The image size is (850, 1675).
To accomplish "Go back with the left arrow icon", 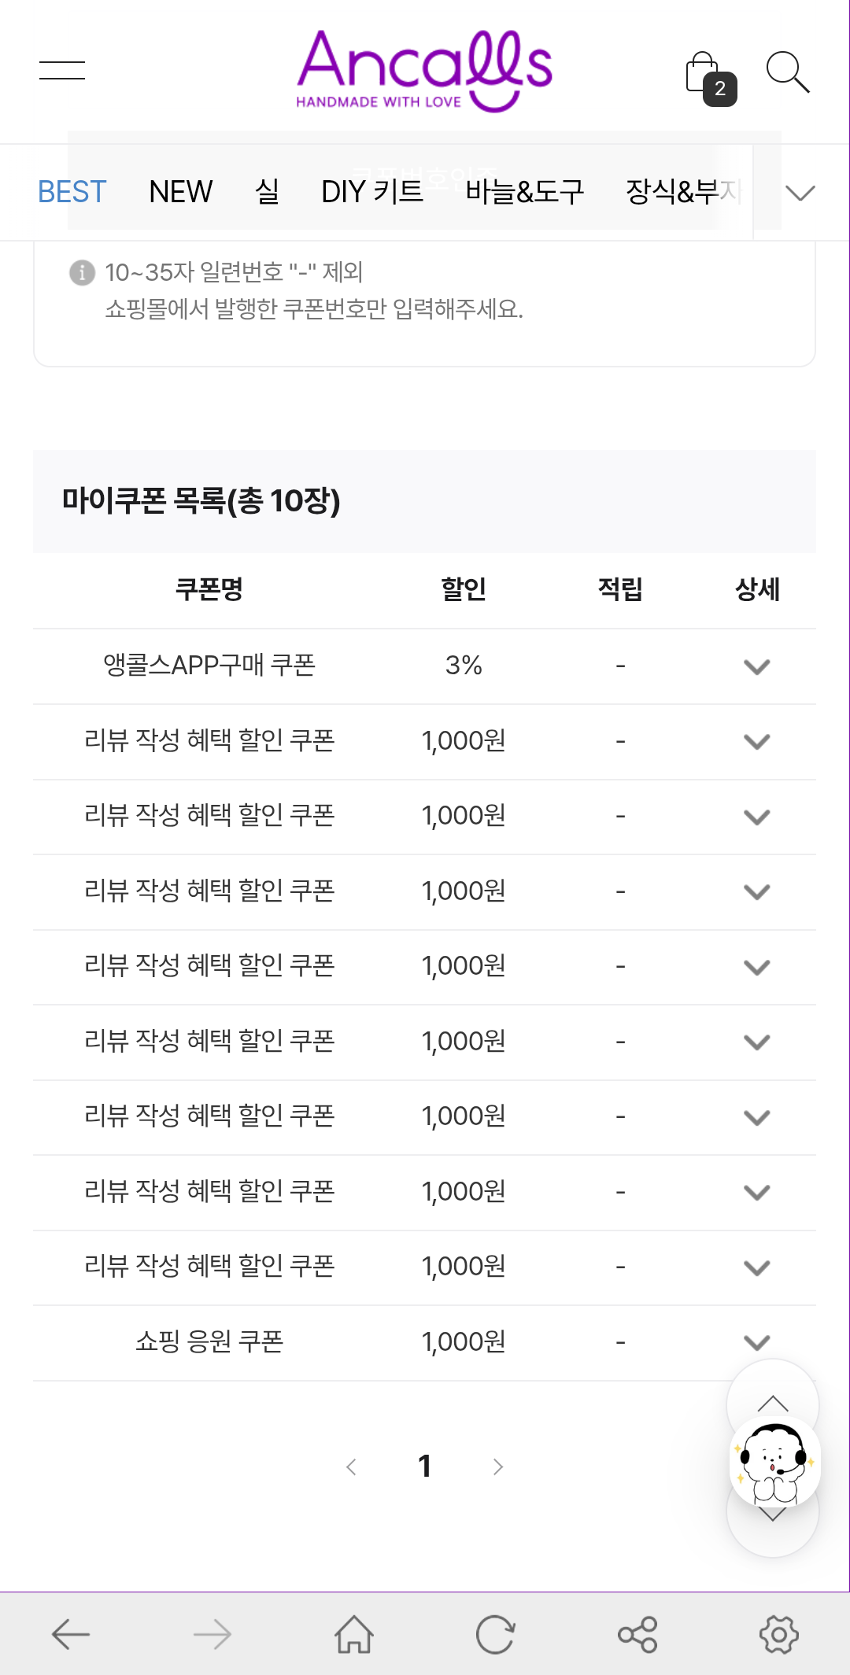I will tap(71, 1635).
